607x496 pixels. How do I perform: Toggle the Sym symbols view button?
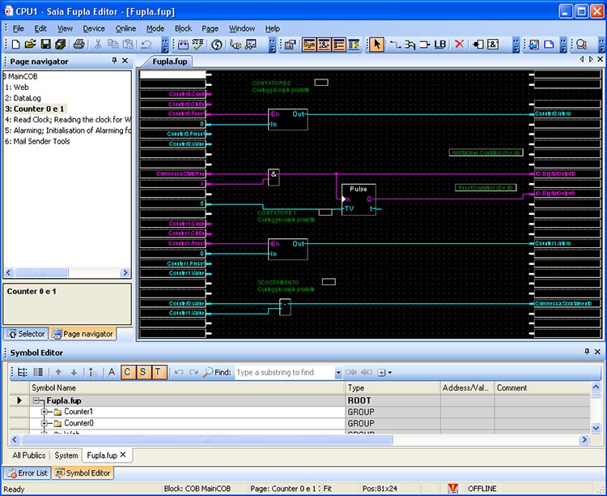(x=309, y=45)
